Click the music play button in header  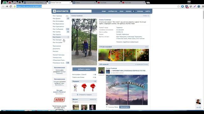(x=134, y=11)
